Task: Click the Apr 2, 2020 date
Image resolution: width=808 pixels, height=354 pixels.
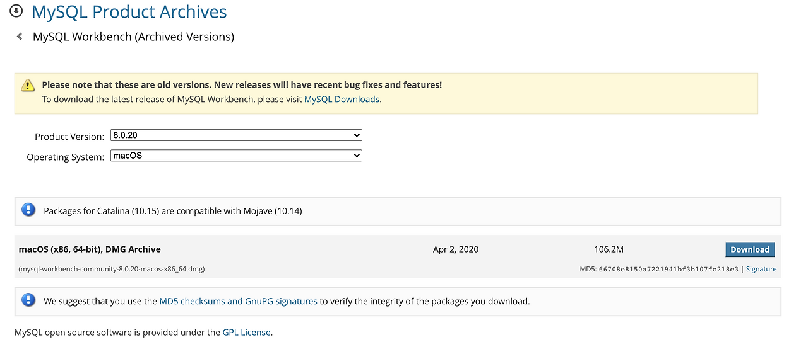Action: pyautogui.click(x=456, y=249)
